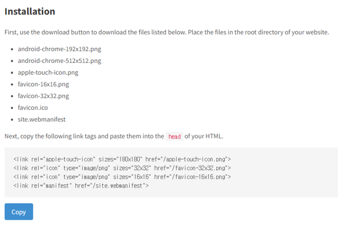
Task: Click the manifest link tag code line
Action: coord(81,186)
